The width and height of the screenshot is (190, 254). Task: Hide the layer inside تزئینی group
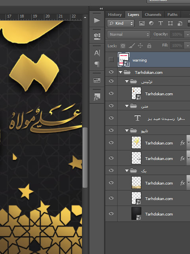111,93
